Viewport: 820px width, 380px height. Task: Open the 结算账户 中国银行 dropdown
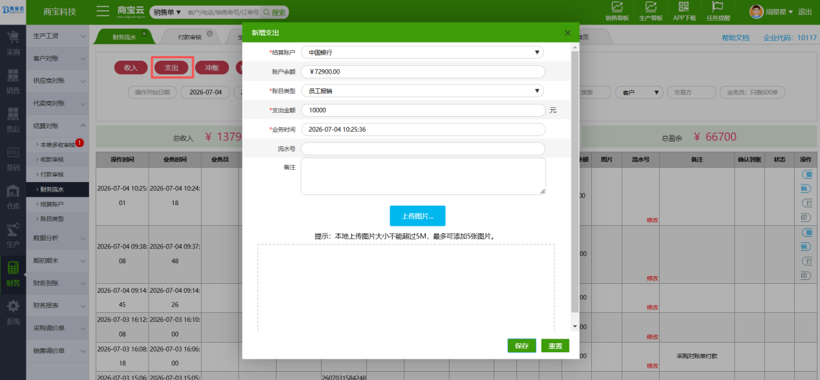pos(423,52)
